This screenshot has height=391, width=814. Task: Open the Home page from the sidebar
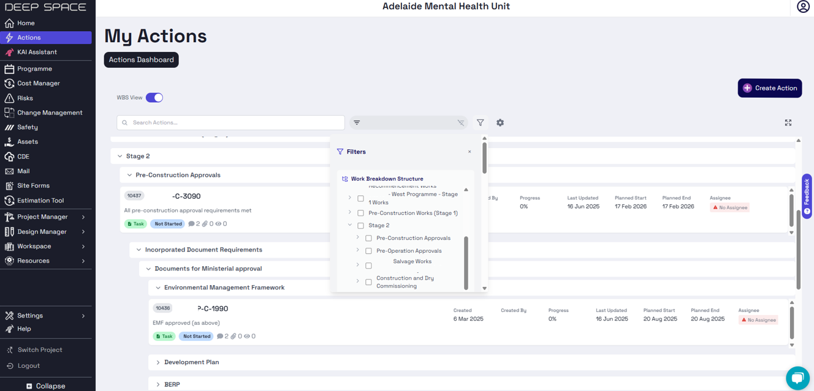point(26,23)
